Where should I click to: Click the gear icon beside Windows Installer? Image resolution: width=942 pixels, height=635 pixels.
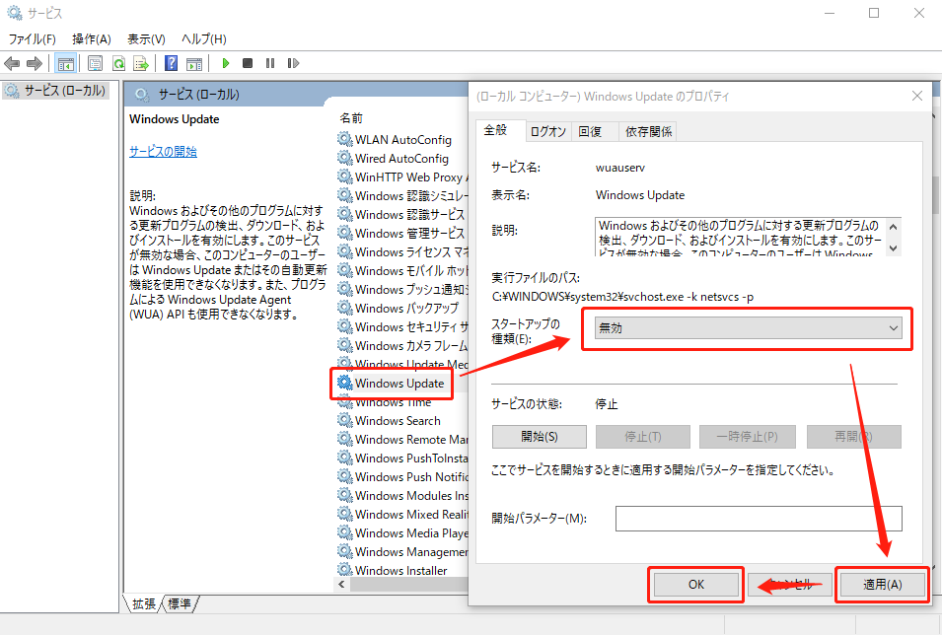click(x=345, y=570)
